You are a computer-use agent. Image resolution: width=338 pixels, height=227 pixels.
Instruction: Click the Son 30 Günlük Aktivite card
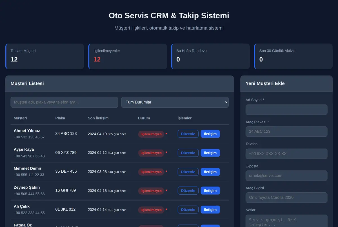[293, 56]
